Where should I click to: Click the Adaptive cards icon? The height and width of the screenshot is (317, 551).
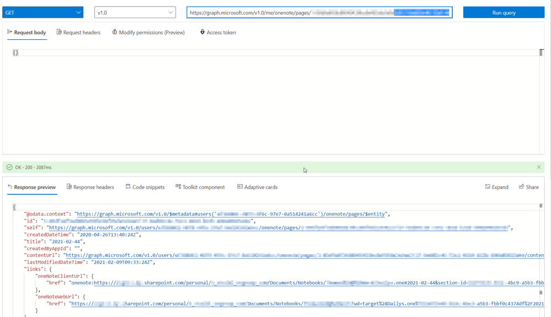click(240, 186)
